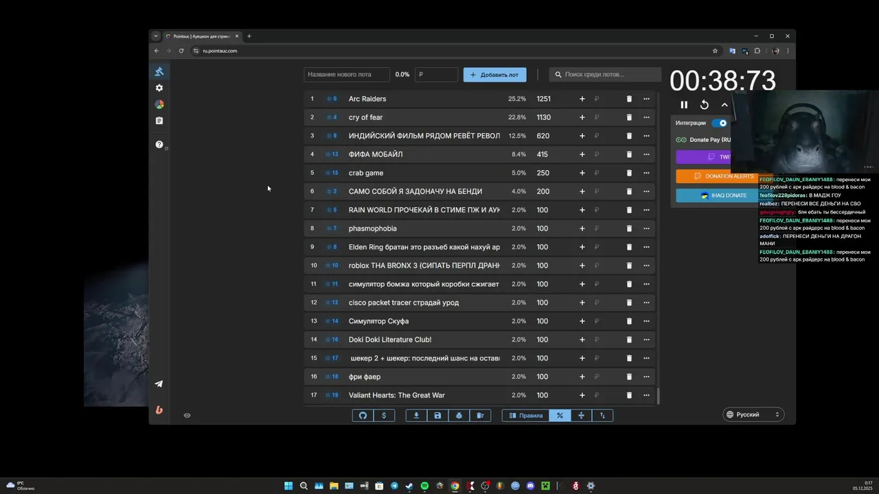The image size is (879, 494).
Task: Open the Telegram paper plane sidebar icon
Action: (159, 384)
